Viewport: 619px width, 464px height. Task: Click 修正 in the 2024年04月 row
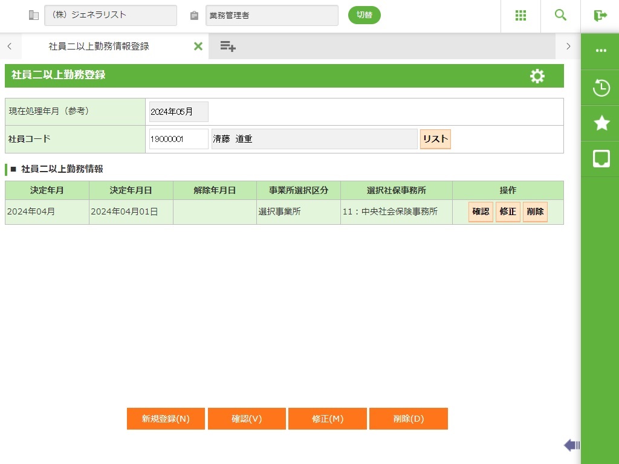click(x=508, y=212)
